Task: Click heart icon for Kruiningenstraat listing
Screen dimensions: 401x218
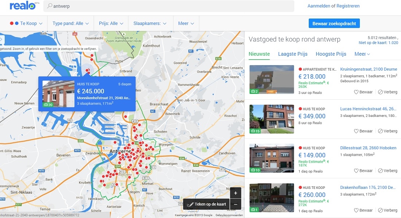Action: pyautogui.click(x=357, y=92)
